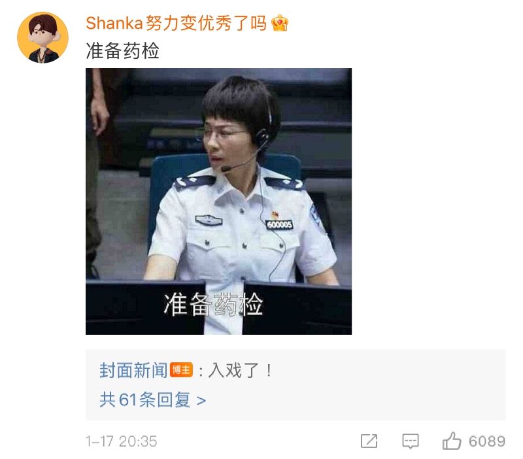Click the reply text 入戏了!
The height and width of the screenshot is (459, 523).
240,370
